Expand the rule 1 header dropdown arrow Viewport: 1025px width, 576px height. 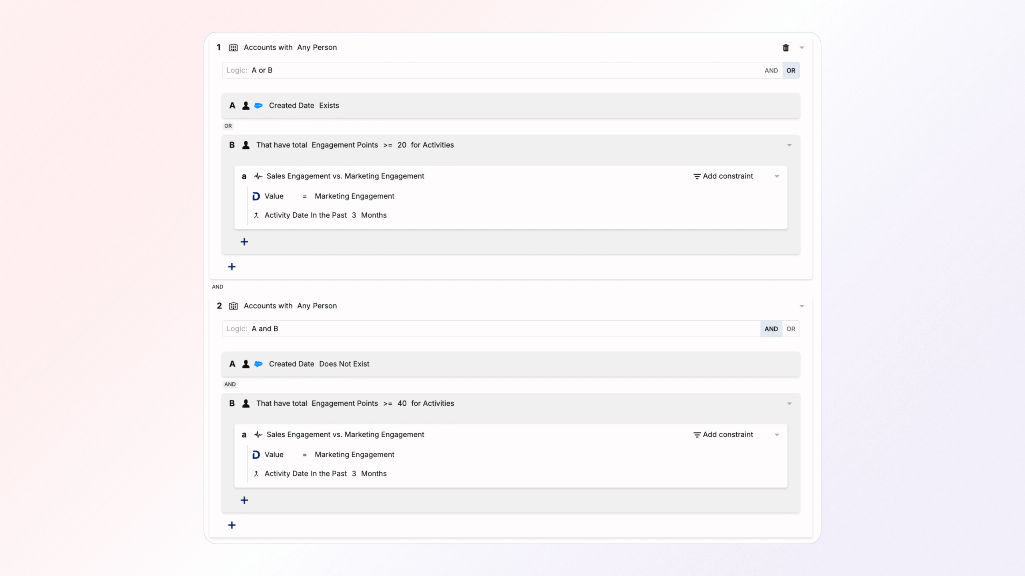802,48
